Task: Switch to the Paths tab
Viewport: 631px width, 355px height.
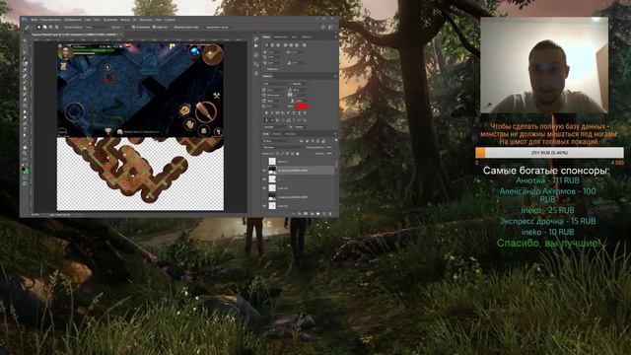Action: (x=290, y=134)
